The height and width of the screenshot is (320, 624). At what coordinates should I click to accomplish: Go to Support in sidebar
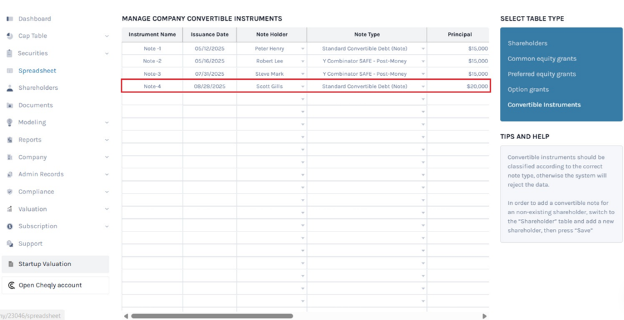[x=30, y=243]
